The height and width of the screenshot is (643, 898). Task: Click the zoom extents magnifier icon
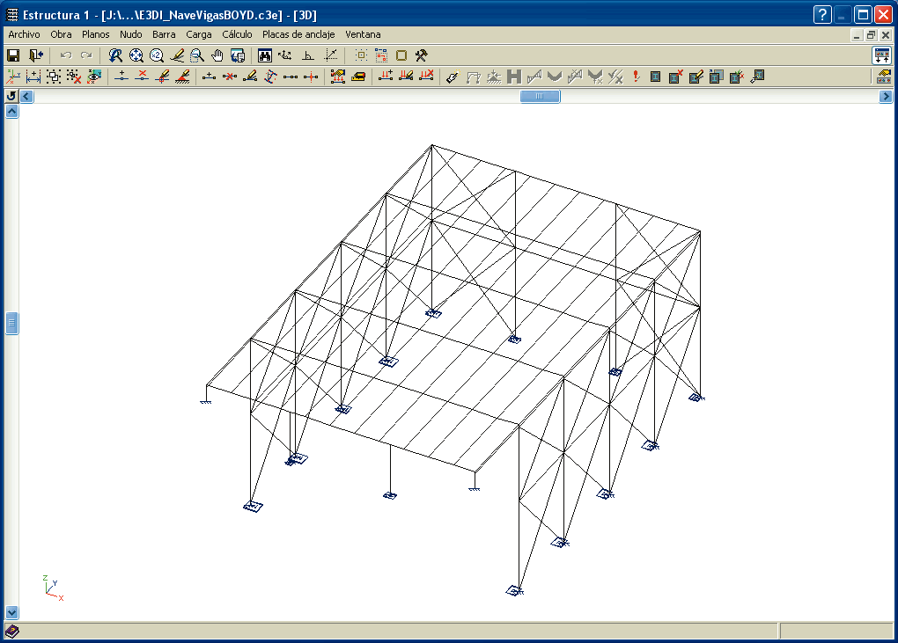pos(136,55)
